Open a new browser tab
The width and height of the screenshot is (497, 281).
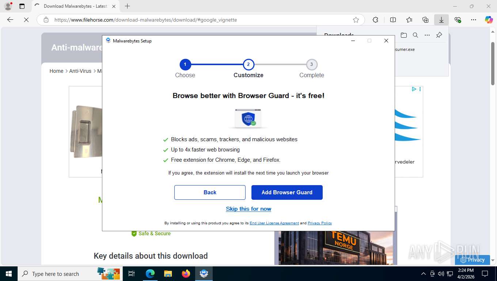[x=127, y=6]
